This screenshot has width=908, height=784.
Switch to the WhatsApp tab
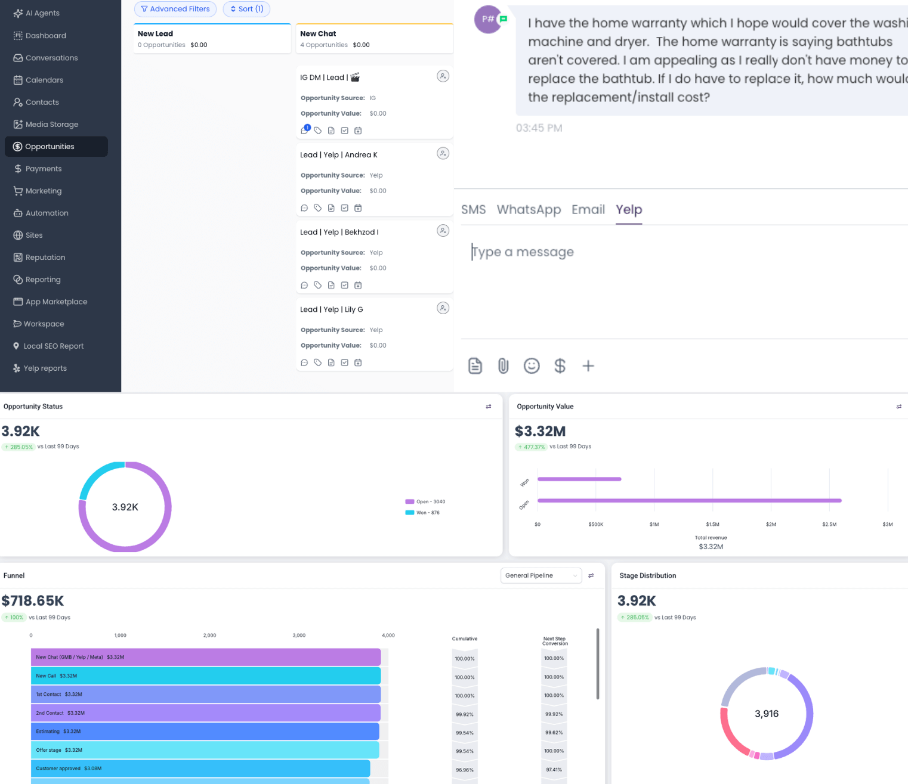coord(529,210)
